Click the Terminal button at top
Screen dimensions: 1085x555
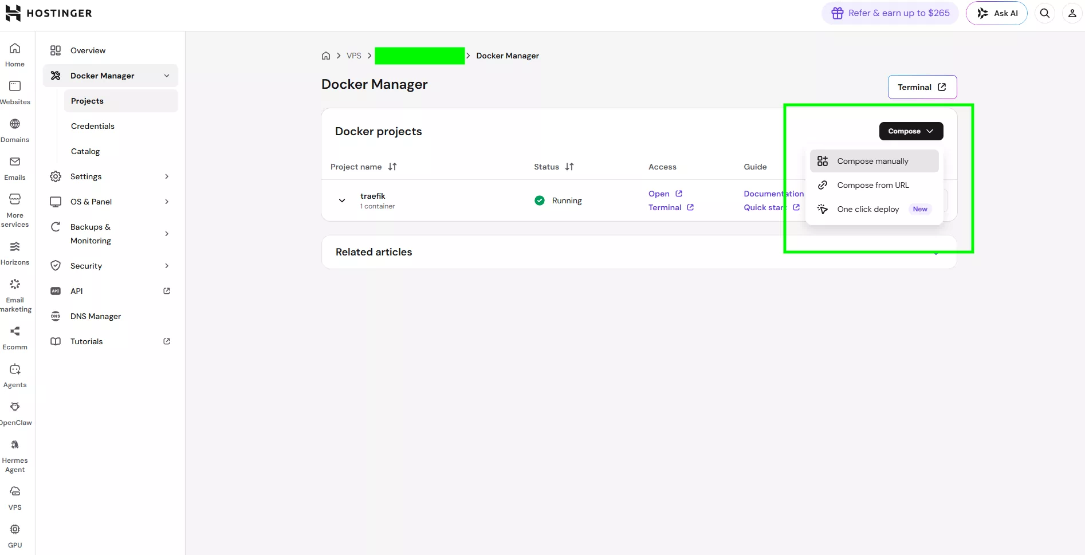click(x=922, y=87)
